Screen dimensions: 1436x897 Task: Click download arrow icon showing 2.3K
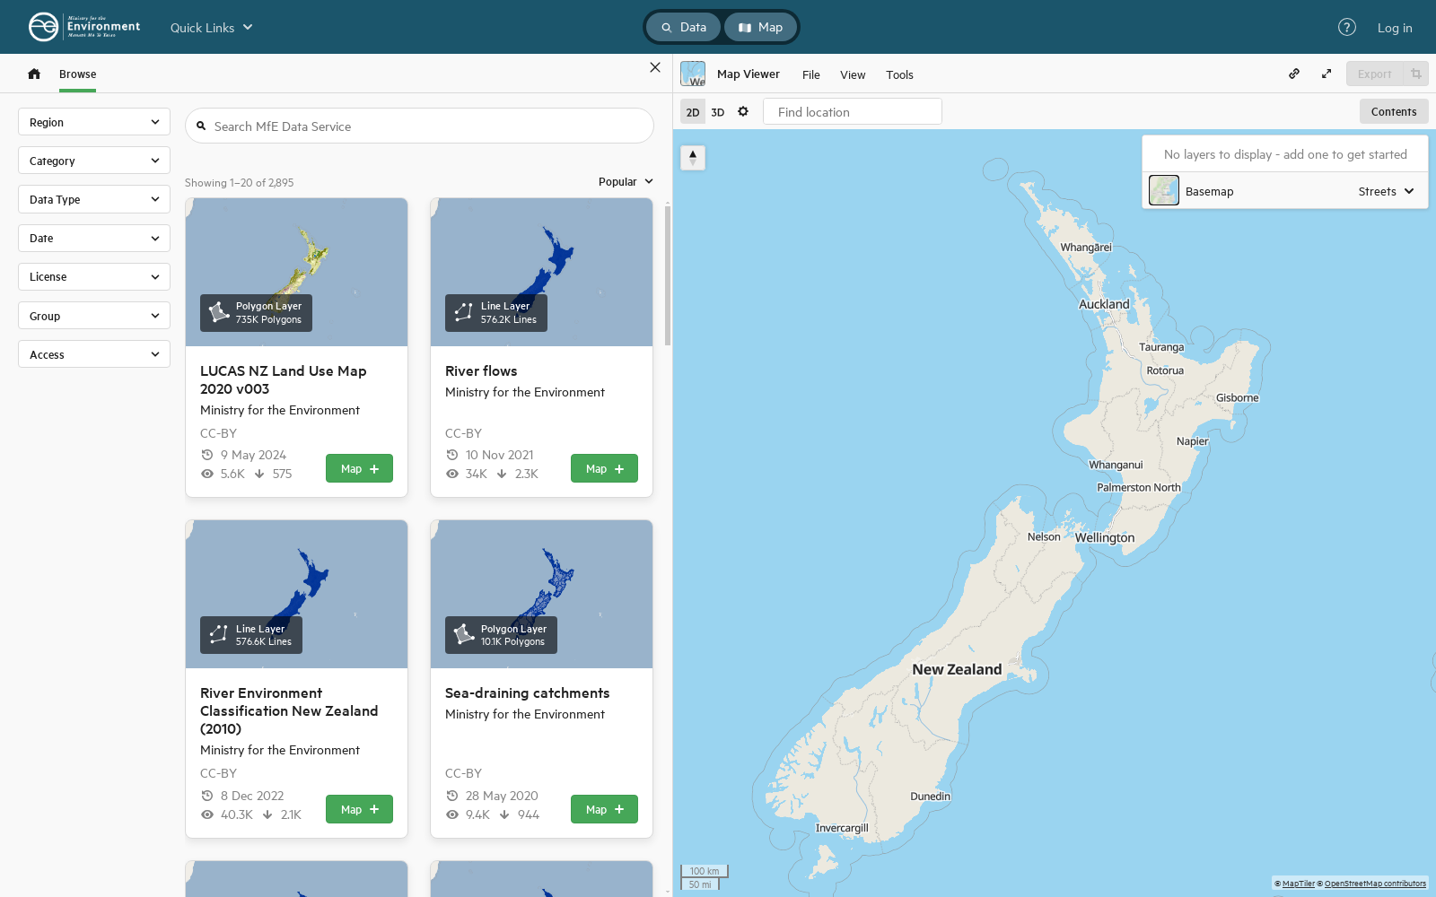tap(502, 474)
